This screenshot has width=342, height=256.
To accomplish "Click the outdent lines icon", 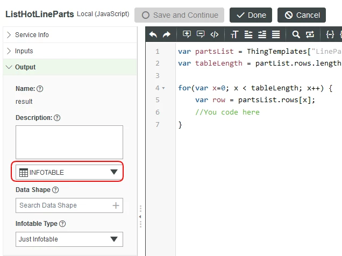I will coord(248,34).
